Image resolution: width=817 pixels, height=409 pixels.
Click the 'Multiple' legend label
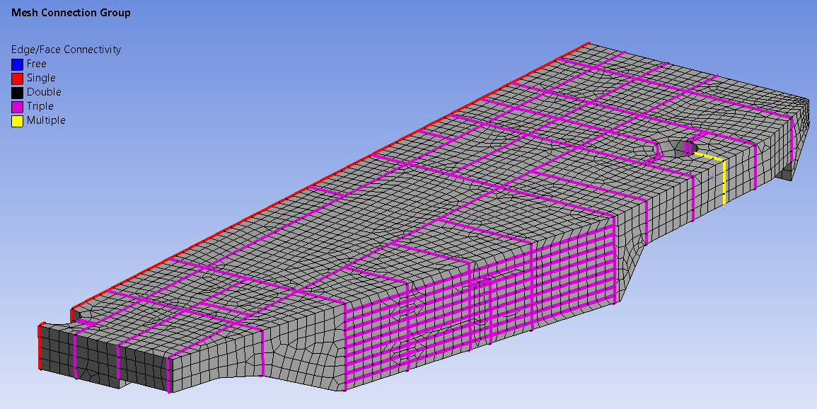(47, 120)
